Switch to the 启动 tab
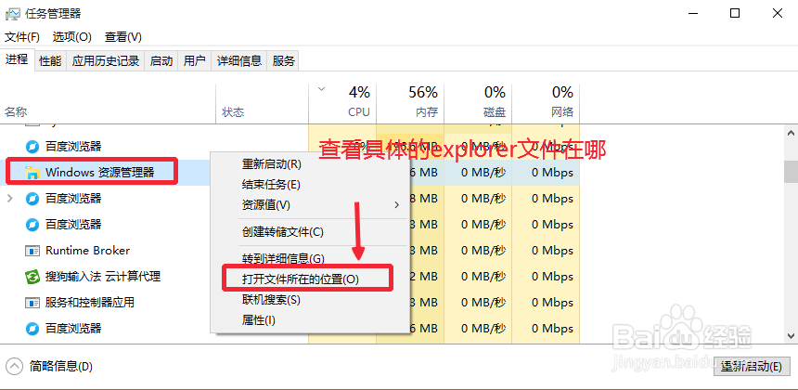798x390 pixels. [x=161, y=61]
